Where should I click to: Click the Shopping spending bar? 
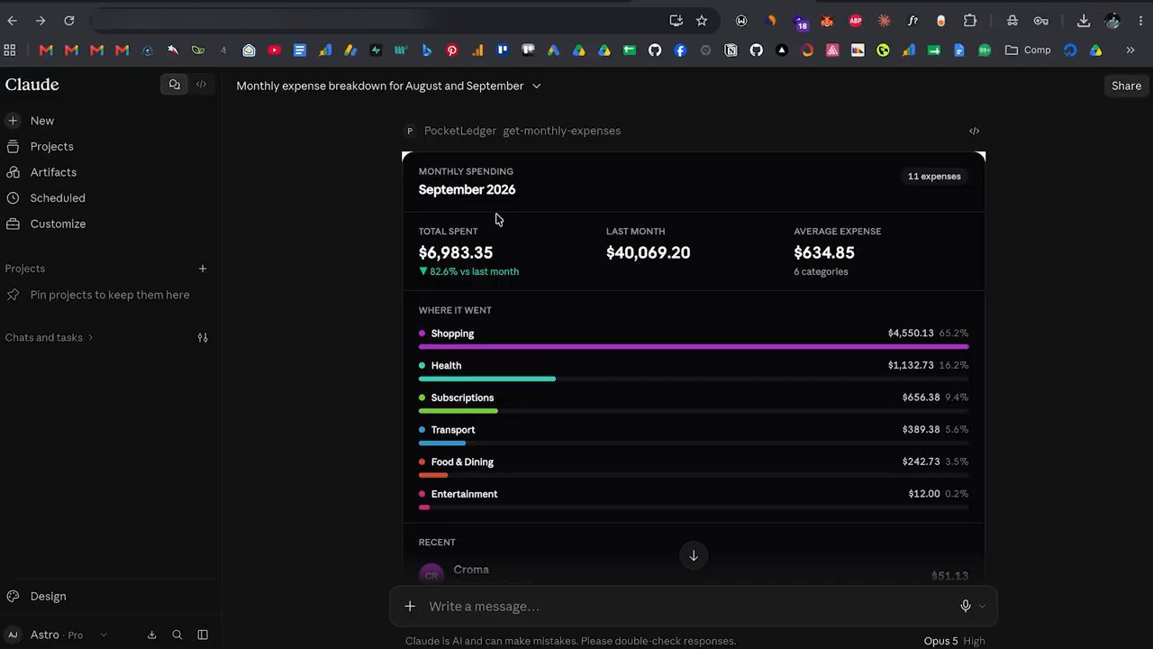point(694,346)
